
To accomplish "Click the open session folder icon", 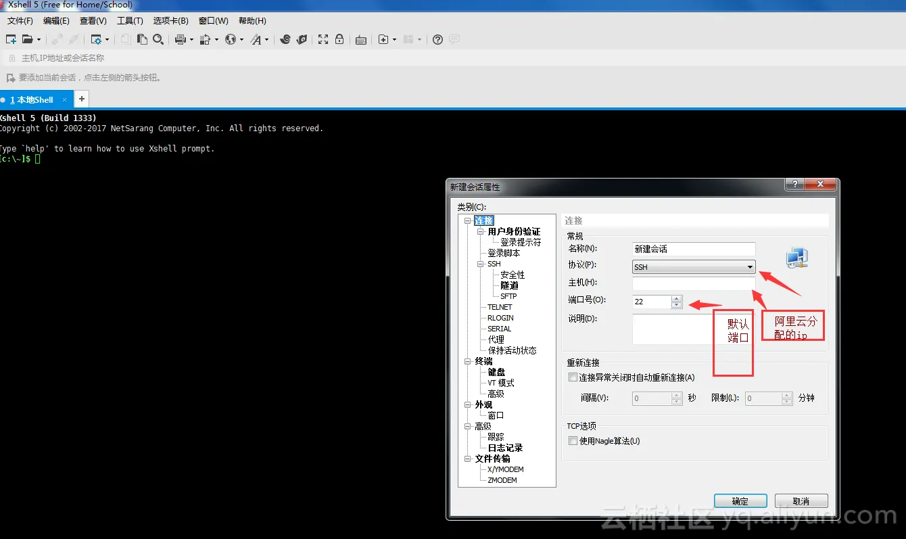I will pyautogui.click(x=28, y=39).
